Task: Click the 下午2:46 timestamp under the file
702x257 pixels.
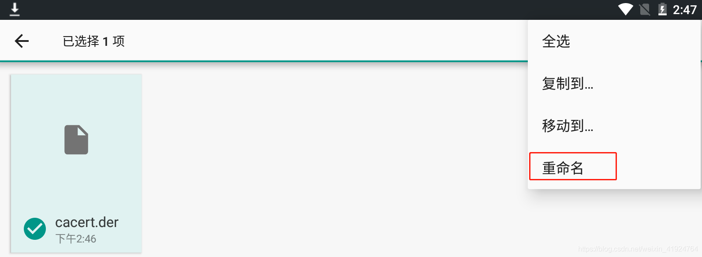Action: pyautogui.click(x=76, y=239)
